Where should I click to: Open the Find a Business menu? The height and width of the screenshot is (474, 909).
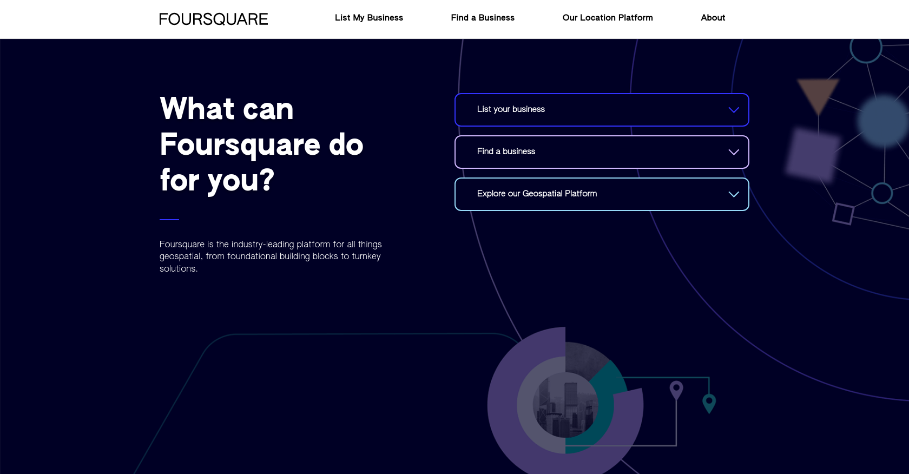click(x=483, y=18)
